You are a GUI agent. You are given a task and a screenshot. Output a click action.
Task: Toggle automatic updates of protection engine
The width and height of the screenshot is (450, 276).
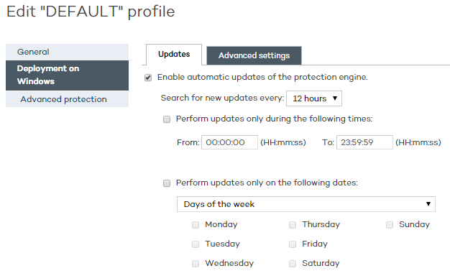(x=148, y=78)
